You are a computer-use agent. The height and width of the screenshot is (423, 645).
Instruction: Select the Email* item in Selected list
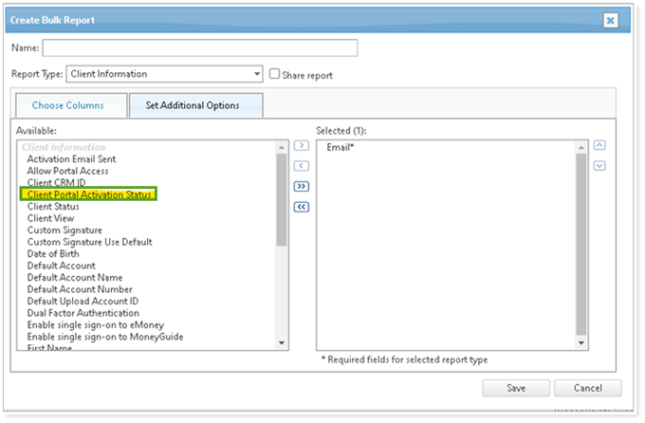(x=341, y=148)
